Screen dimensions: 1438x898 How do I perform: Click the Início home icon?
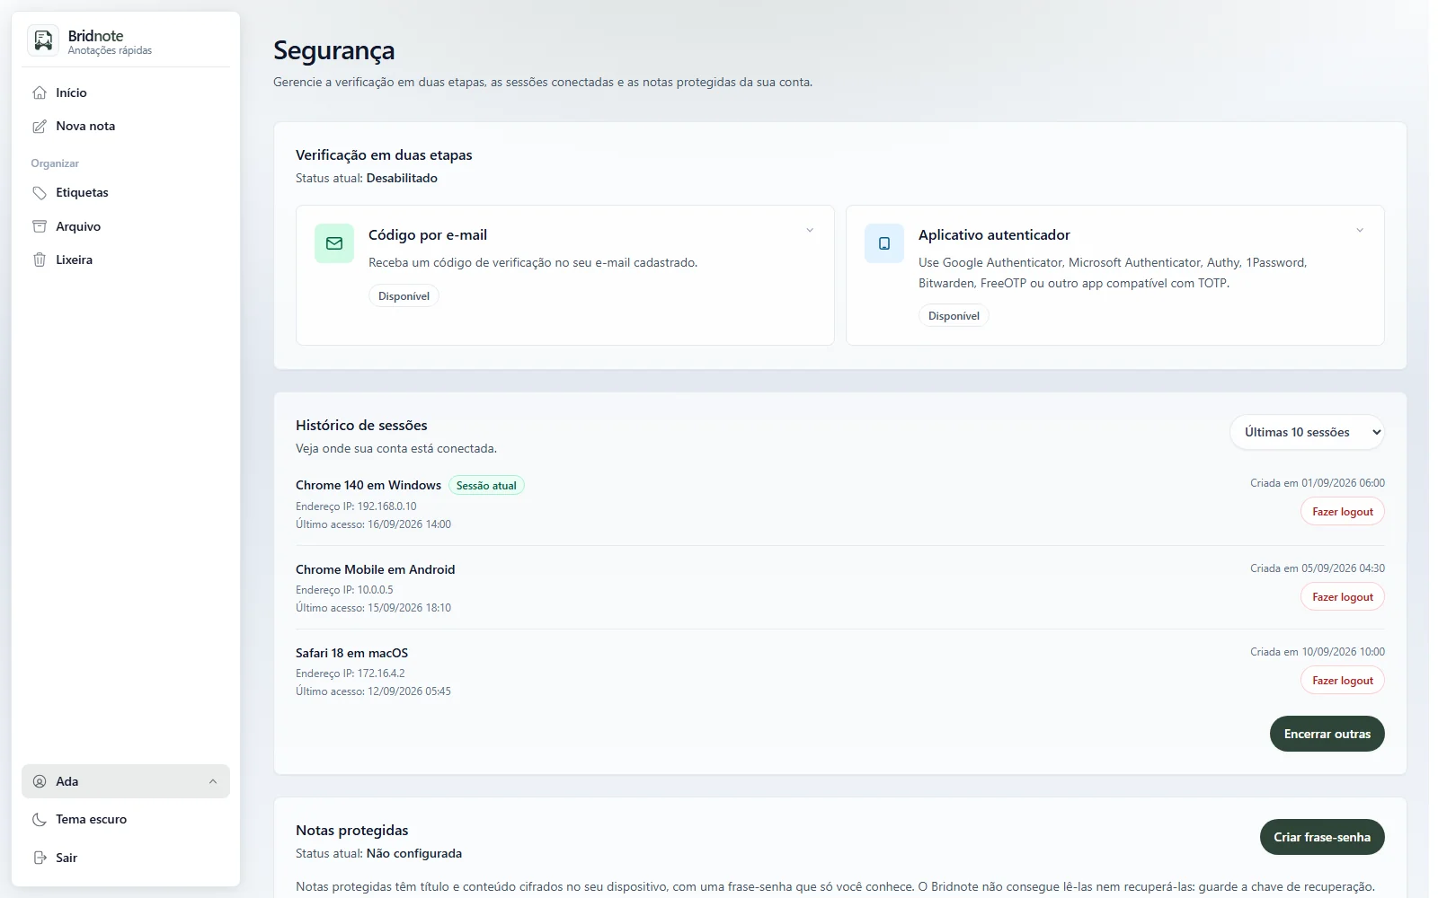40,92
